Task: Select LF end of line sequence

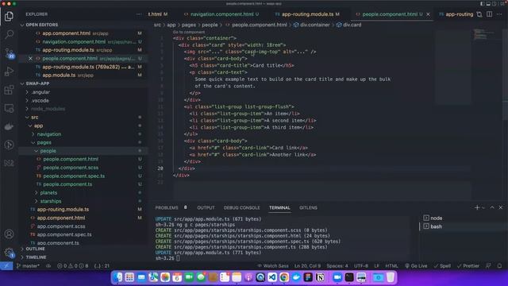Action: click(376, 266)
